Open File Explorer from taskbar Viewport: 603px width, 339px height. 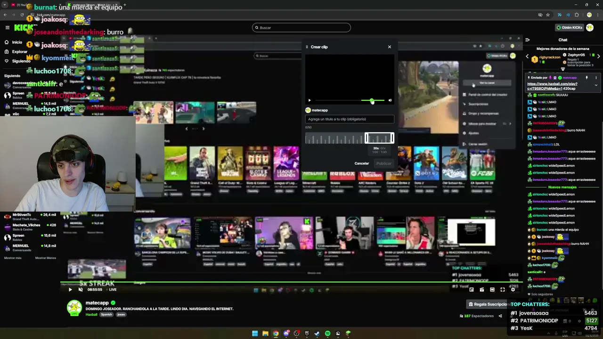(265, 333)
